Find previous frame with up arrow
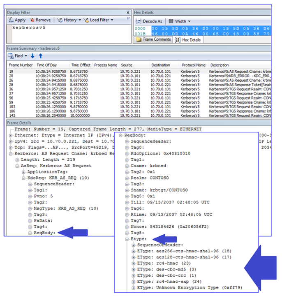 coord(40,56)
